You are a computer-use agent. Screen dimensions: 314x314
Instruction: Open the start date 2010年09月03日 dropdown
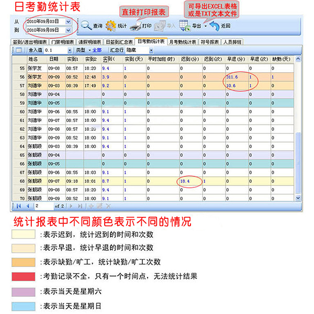coord(68,21)
